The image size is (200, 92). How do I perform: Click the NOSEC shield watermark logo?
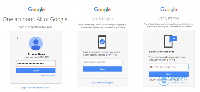coord(164,81)
